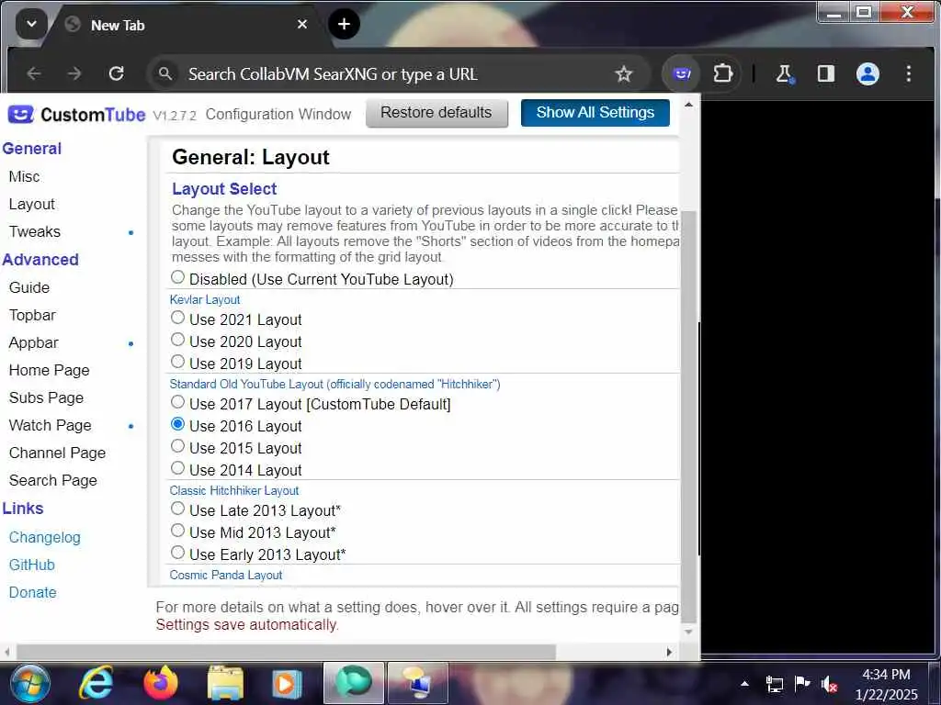Click the search magnifier icon in address bar
Viewport: 941px width, 705px height.
(165, 73)
